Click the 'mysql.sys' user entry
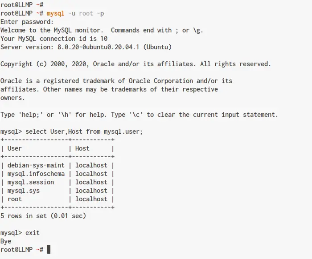The image size is (312, 259). click(24, 191)
